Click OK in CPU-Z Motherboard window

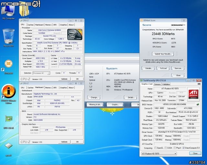click(77, 142)
